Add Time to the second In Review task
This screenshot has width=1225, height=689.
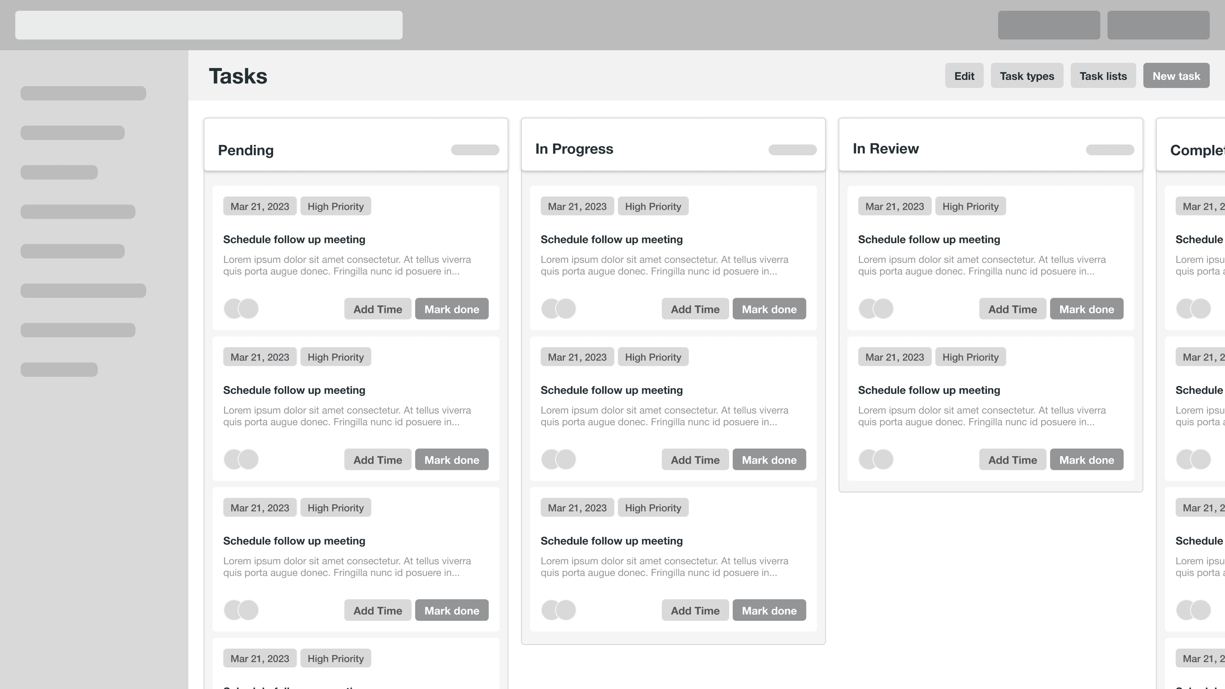[1012, 460]
